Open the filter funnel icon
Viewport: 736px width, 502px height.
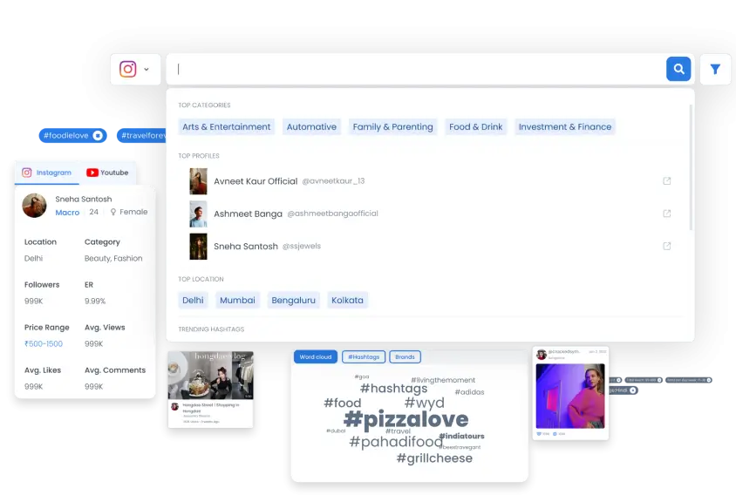tap(715, 69)
